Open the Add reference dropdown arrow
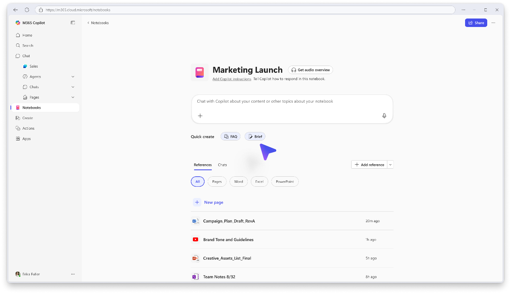Screen dimensions: 513x295 point(390,165)
